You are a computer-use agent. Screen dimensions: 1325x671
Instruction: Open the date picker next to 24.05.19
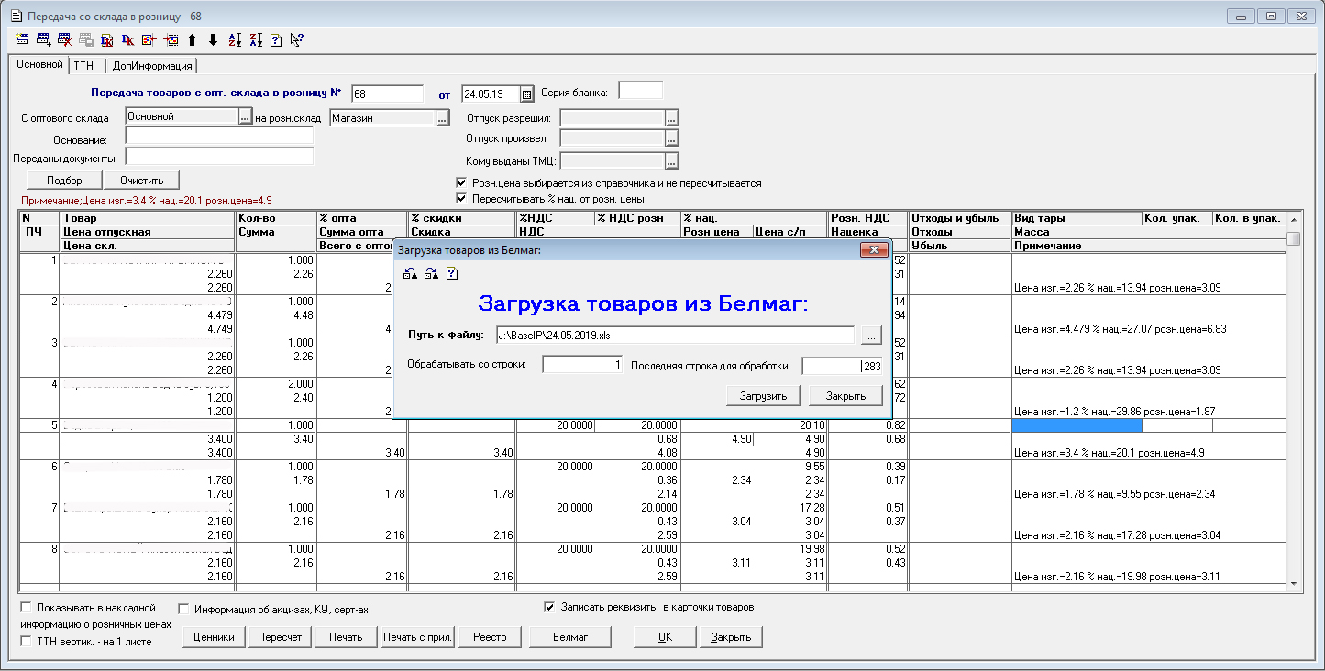(526, 93)
